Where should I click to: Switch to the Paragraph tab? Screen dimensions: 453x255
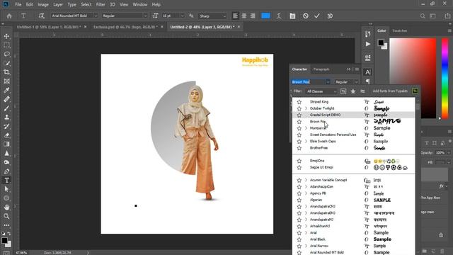pos(321,69)
